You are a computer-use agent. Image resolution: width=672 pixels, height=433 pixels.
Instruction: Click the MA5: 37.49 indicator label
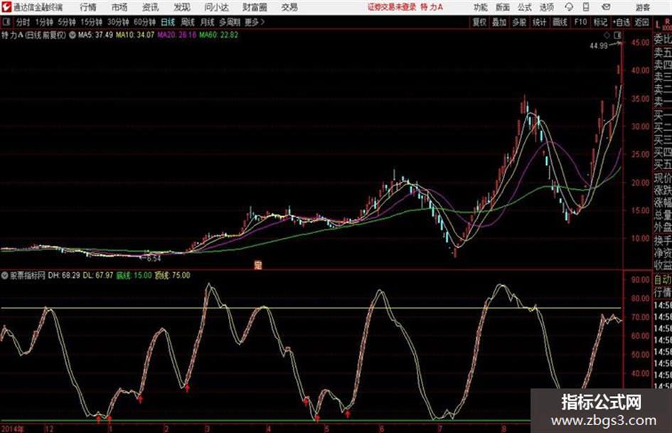click(95, 35)
